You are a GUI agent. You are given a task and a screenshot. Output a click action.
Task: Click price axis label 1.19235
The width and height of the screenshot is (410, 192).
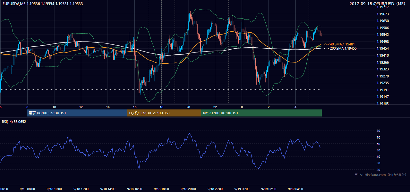[x=382, y=83]
